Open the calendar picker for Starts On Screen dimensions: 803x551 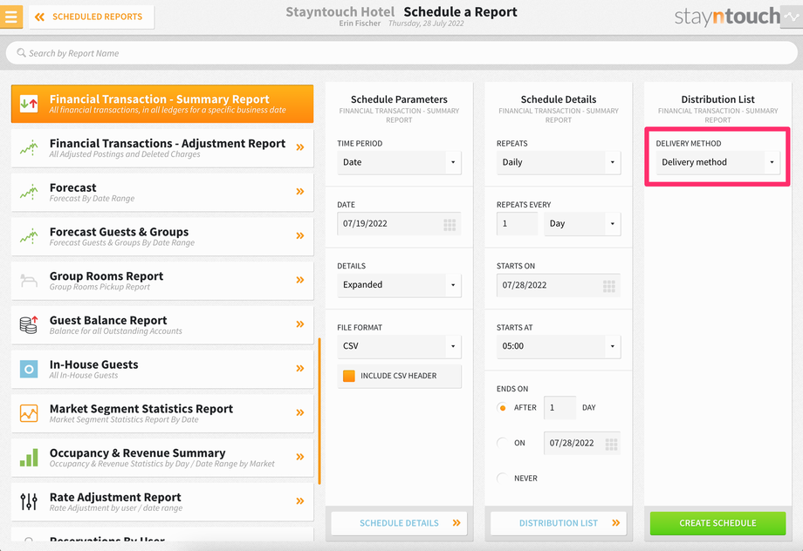click(x=609, y=285)
